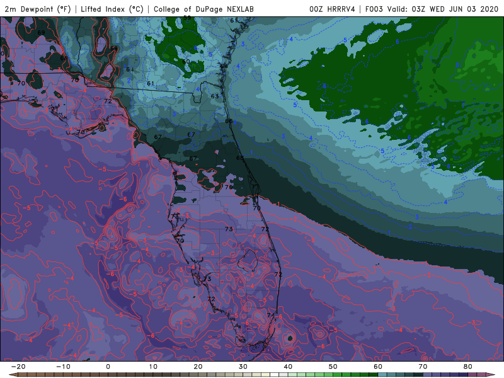Viewport: 504px width, 378px height.
Task: Click the '66' dewpoint value on map
Action: click(229, 121)
